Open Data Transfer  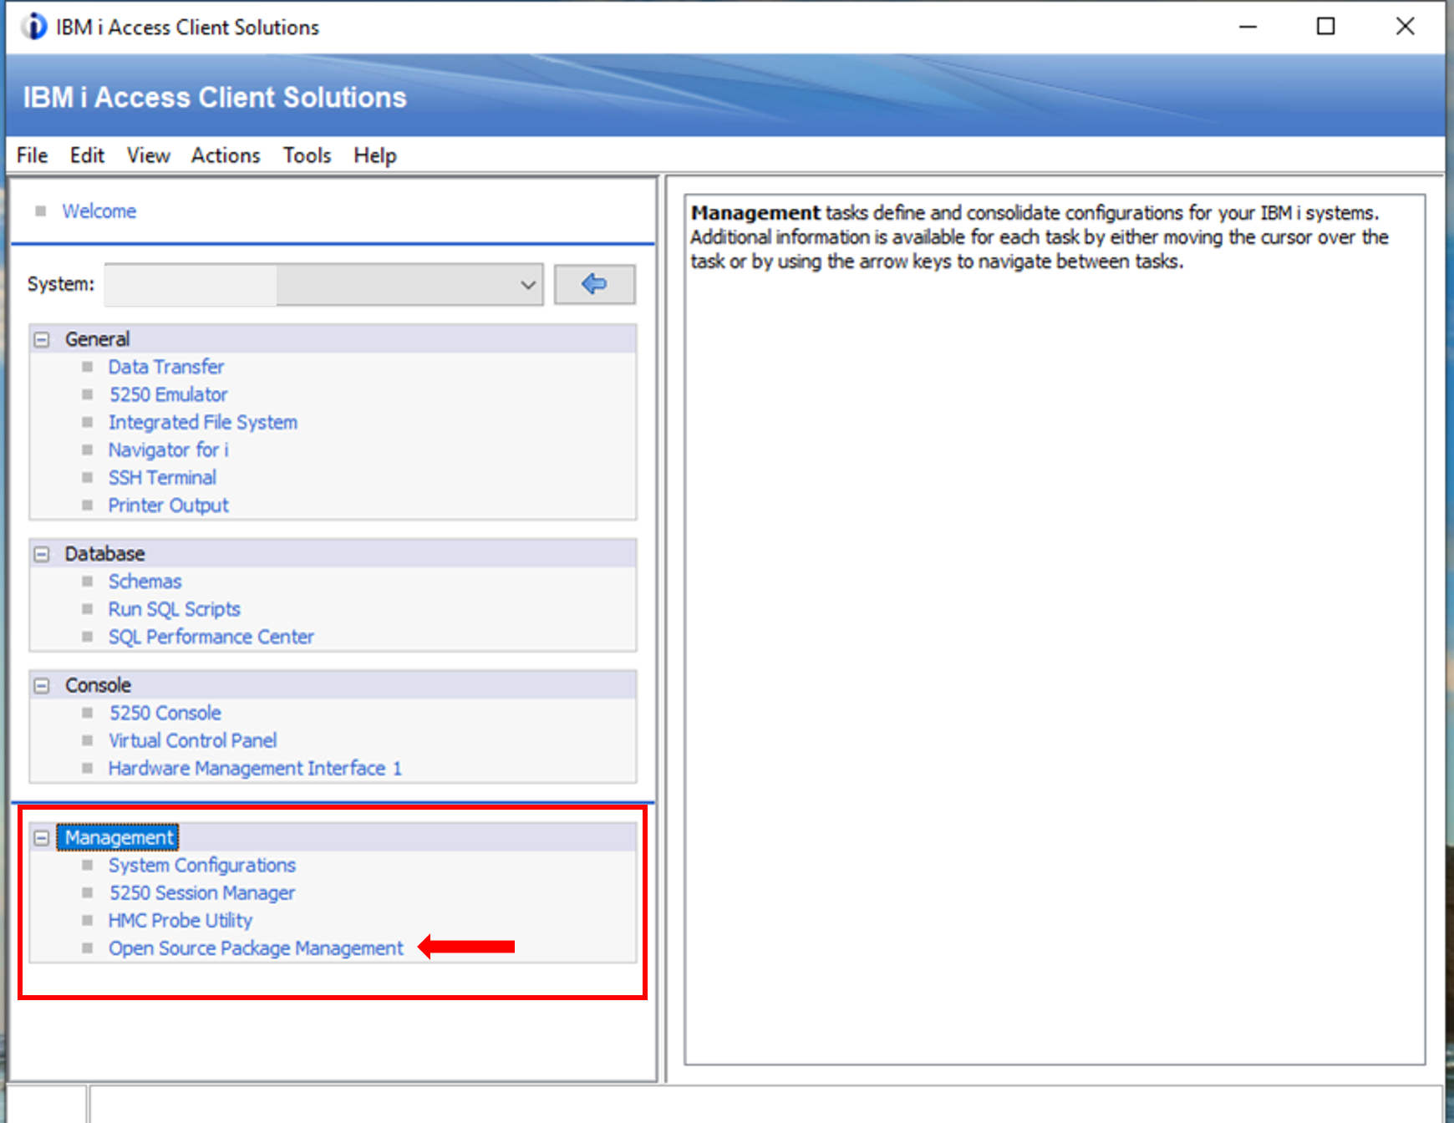166,367
